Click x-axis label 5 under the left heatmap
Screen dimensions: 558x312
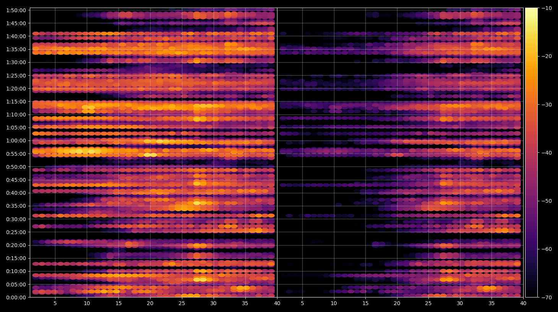tap(55, 304)
